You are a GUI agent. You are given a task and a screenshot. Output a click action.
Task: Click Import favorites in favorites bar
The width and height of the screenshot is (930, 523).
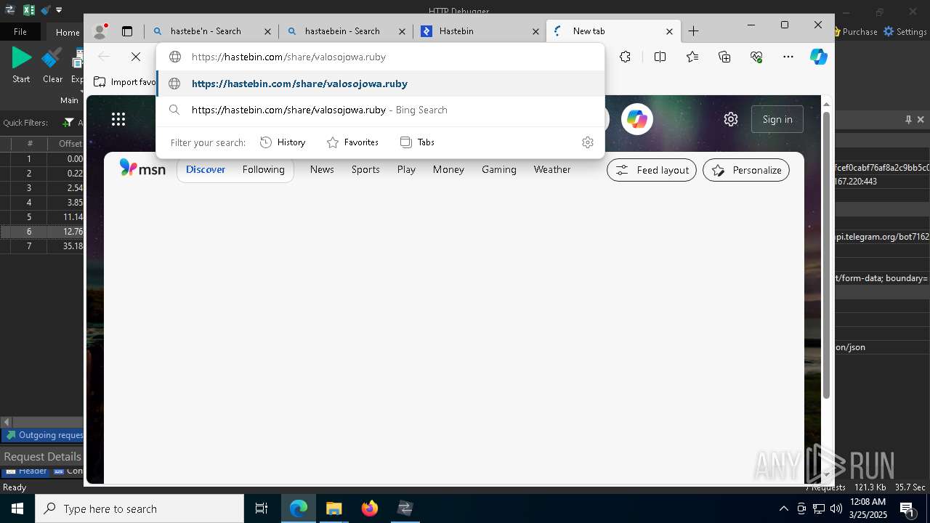point(125,82)
